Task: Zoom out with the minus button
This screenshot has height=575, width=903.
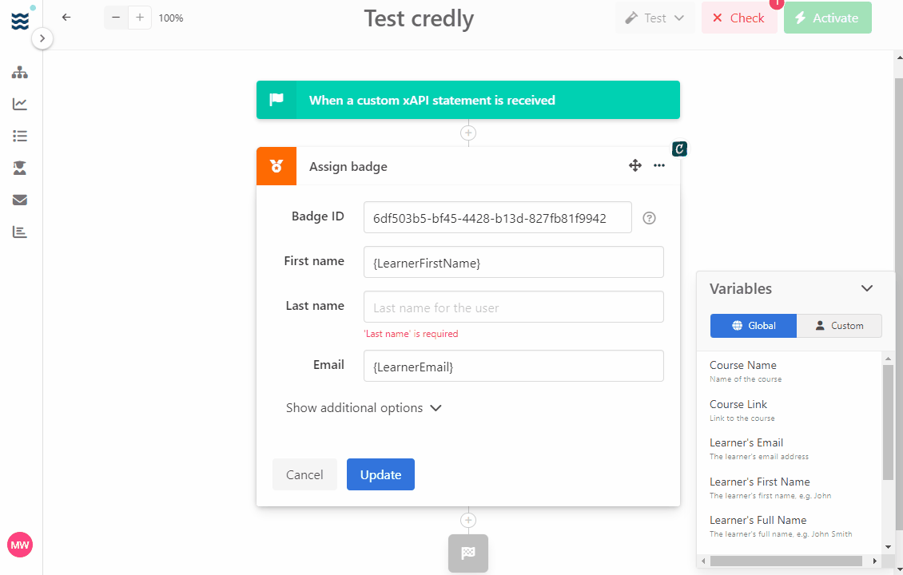Action: [116, 18]
